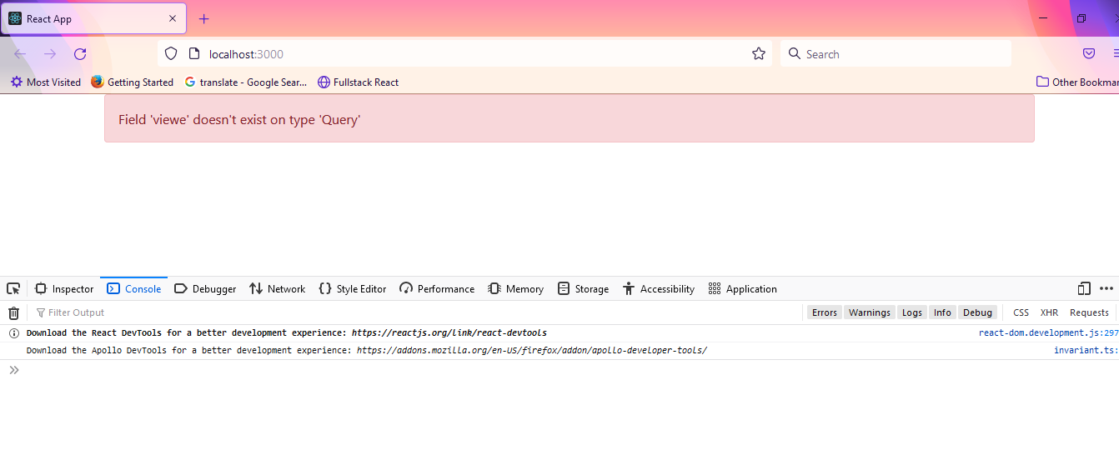The height and width of the screenshot is (450, 1119).
Task: Toggle the Warnings console filter
Action: click(x=870, y=312)
